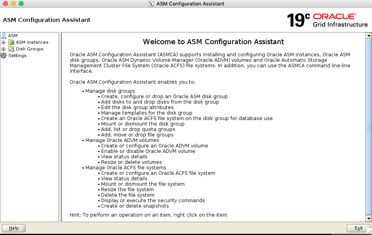Click the vertical scrollbar thumb
This screenshot has height=235, width=372.
coord(369,127)
